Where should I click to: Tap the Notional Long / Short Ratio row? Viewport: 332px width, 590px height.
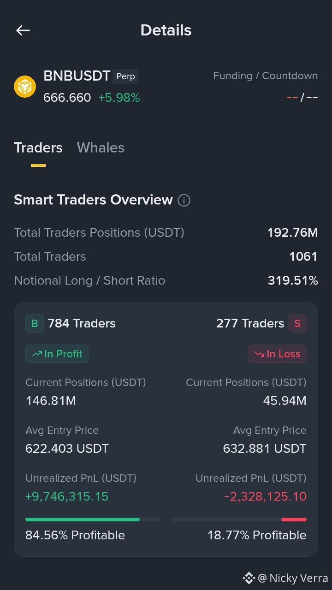(166, 280)
